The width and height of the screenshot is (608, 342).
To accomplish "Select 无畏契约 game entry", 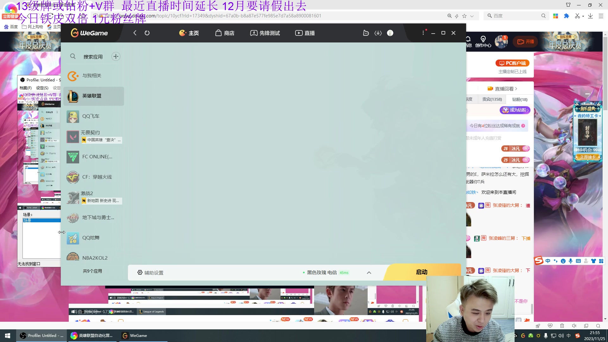I will [x=90, y=132].
